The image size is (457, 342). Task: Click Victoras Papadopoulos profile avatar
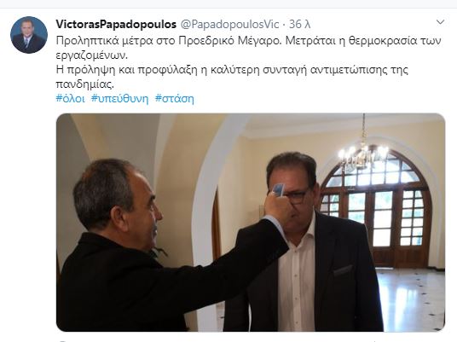pos(29,35)
